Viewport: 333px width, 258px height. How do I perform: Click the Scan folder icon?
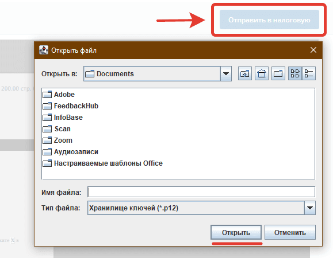click(x=47, y=128)
